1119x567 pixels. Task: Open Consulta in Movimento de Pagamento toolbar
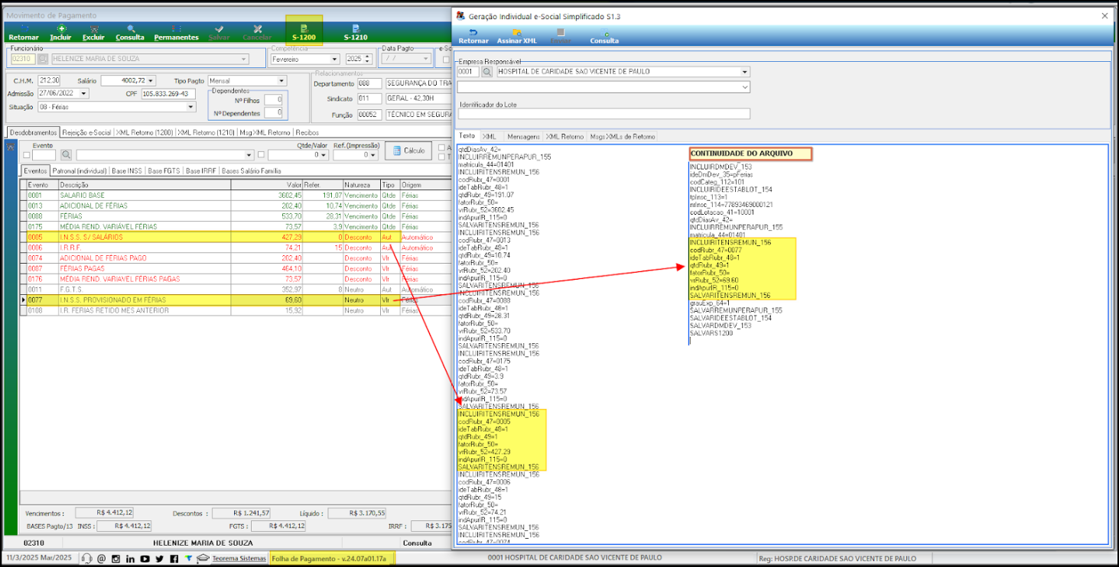pyautogui.click(x=130, y=33)
